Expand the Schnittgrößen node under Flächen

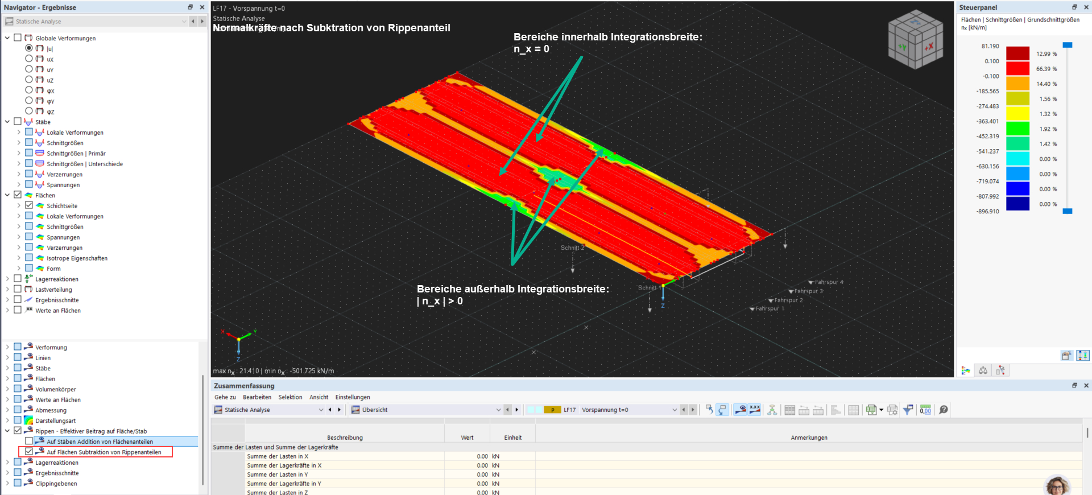pos(19,227)
